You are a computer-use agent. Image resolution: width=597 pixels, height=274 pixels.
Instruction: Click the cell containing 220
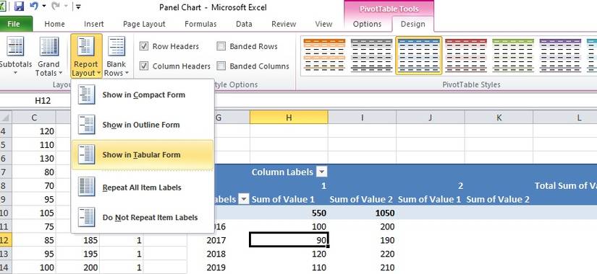[362, 254]
